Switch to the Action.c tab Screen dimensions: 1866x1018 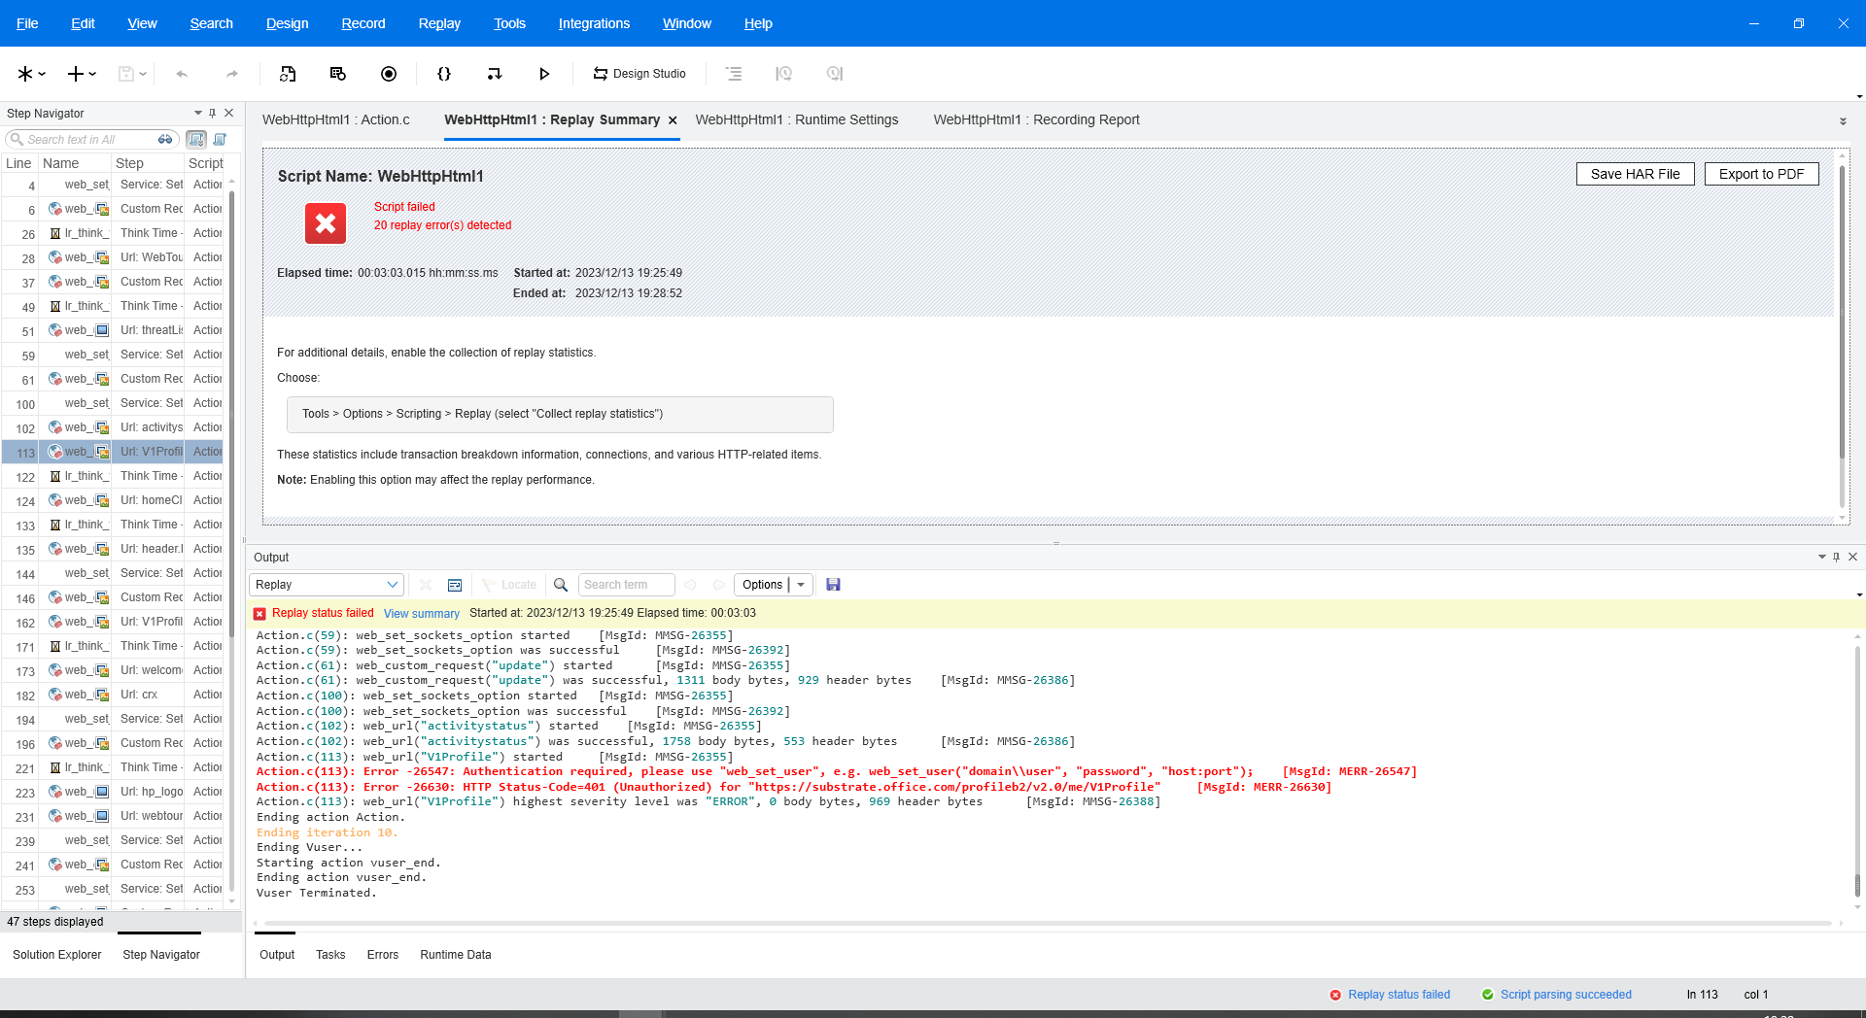point(335,120)
